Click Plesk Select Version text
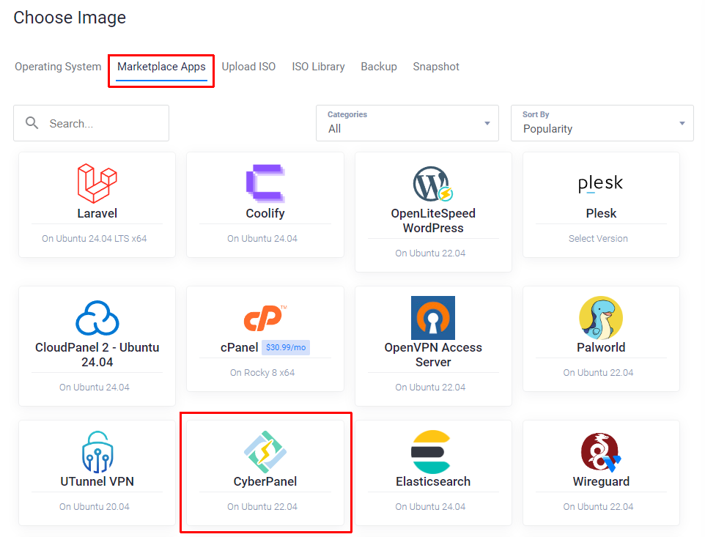This screenshot has height=537, width=705. (598, 238)
